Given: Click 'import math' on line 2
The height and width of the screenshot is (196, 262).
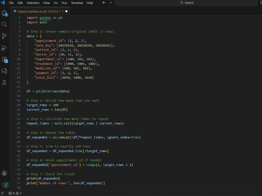Looking at the screenshot, I should point(37,22).
